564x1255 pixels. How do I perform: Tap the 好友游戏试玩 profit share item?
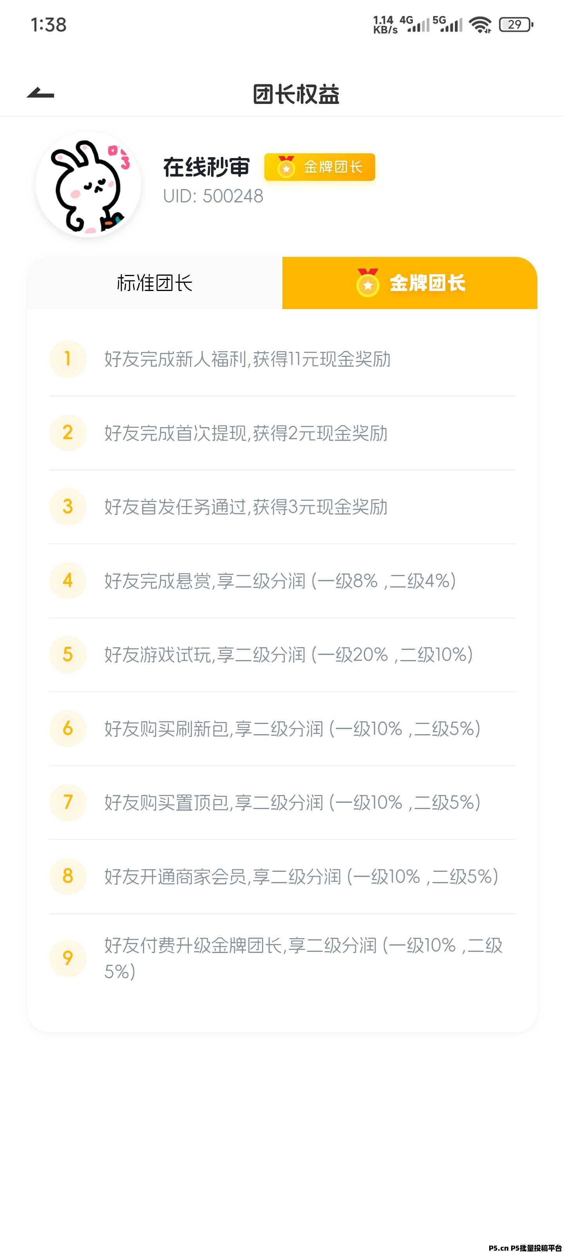click(x=288, y=654)
